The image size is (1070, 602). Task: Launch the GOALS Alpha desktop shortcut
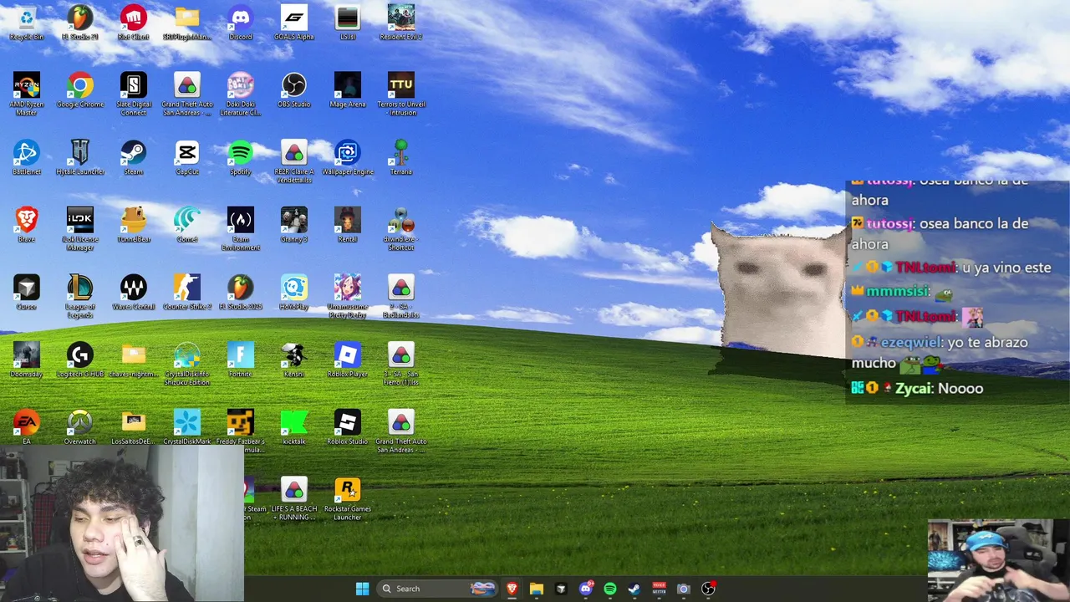pos(294,23)
